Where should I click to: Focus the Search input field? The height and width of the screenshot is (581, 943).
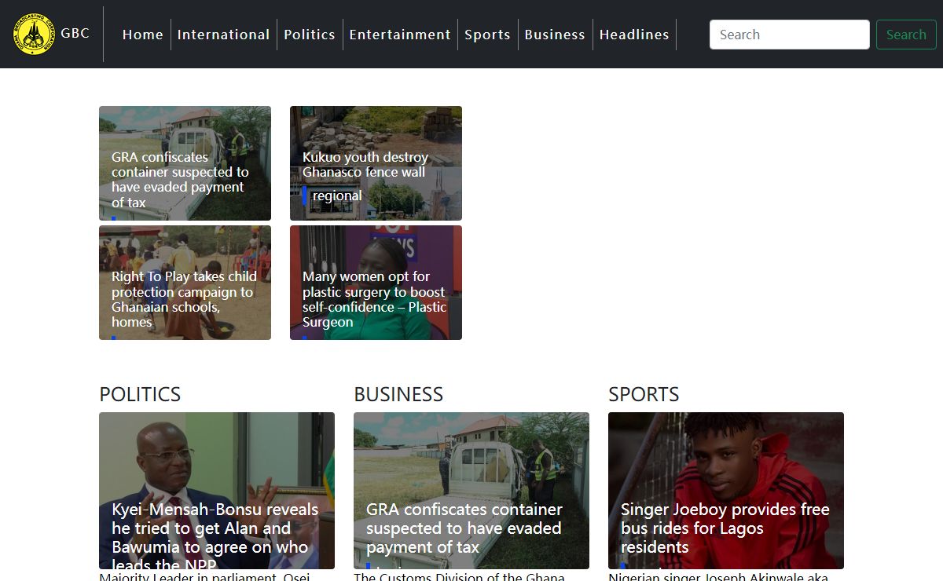pos(790,35)
